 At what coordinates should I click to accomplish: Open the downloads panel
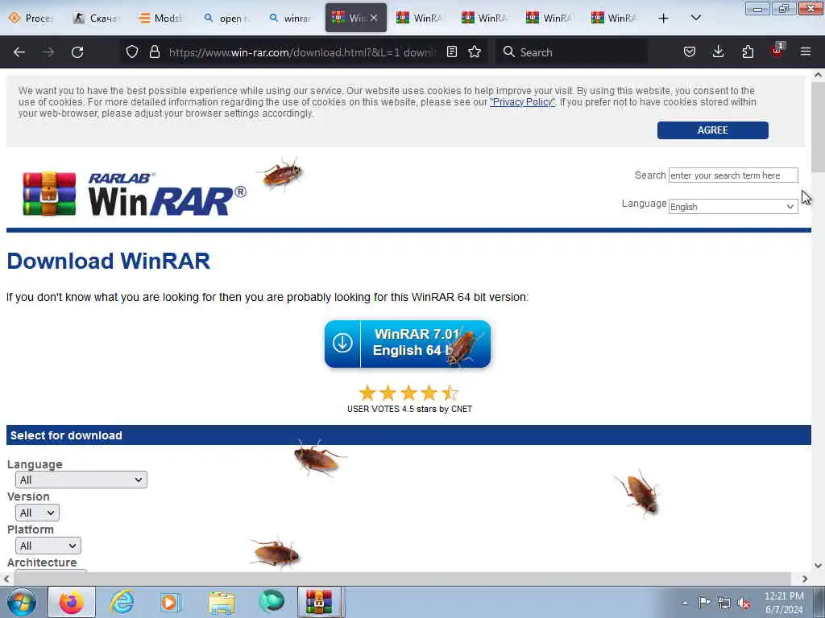coord(718,51)
